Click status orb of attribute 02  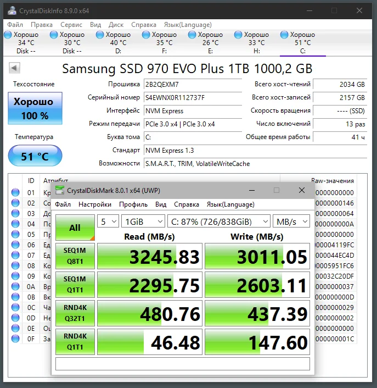15,203
